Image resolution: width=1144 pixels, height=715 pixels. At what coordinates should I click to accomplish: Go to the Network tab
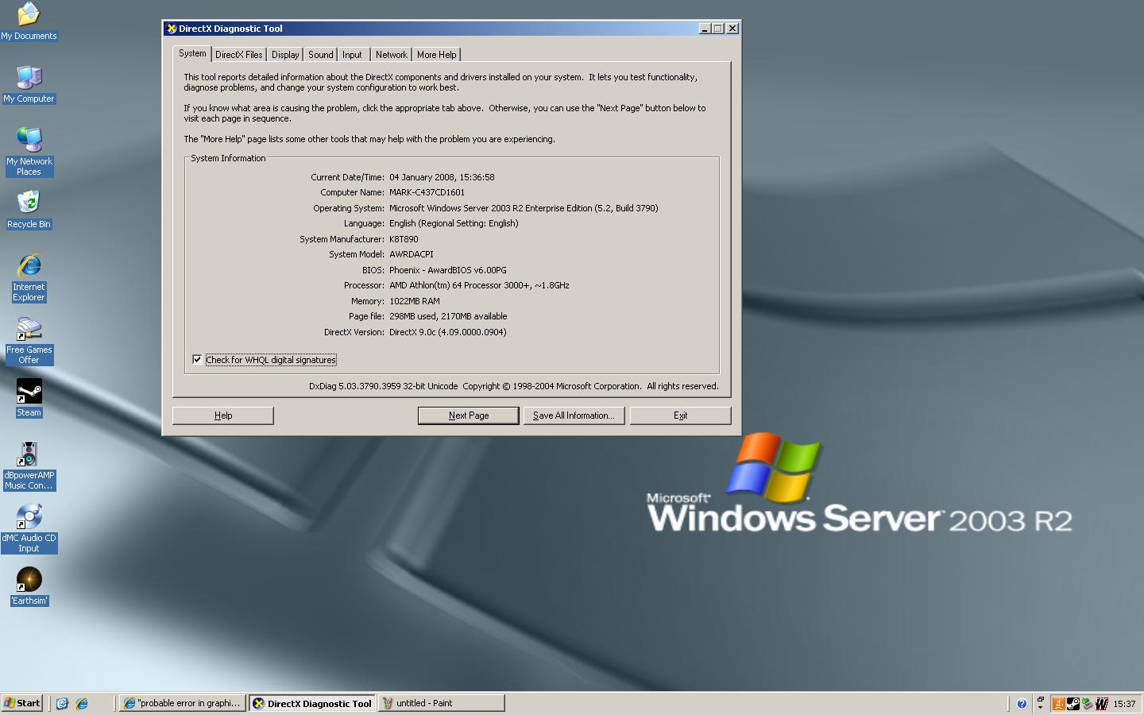point(391,55)
